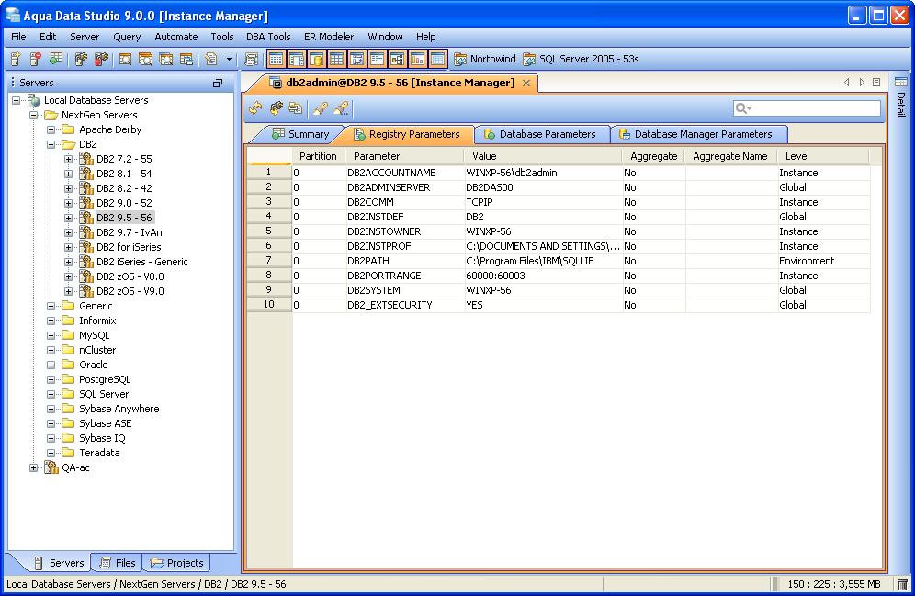Switch to the Summary tab
The image size is (915, 596).
300,134
